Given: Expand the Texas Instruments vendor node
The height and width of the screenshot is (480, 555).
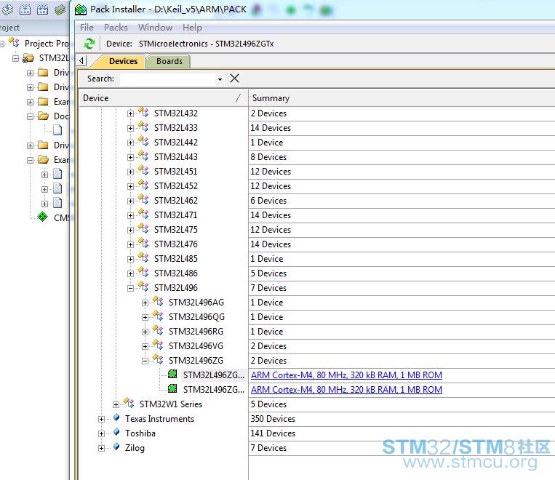Looking at the screenshot, I should [x=102, y=419].
